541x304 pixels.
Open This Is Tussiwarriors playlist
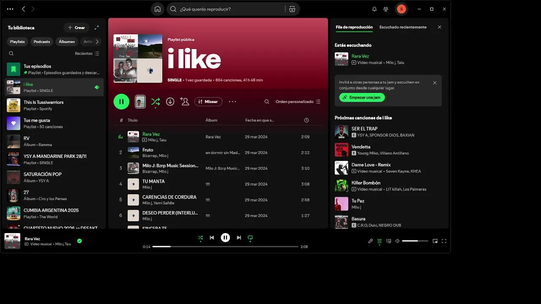click(54, 105)
